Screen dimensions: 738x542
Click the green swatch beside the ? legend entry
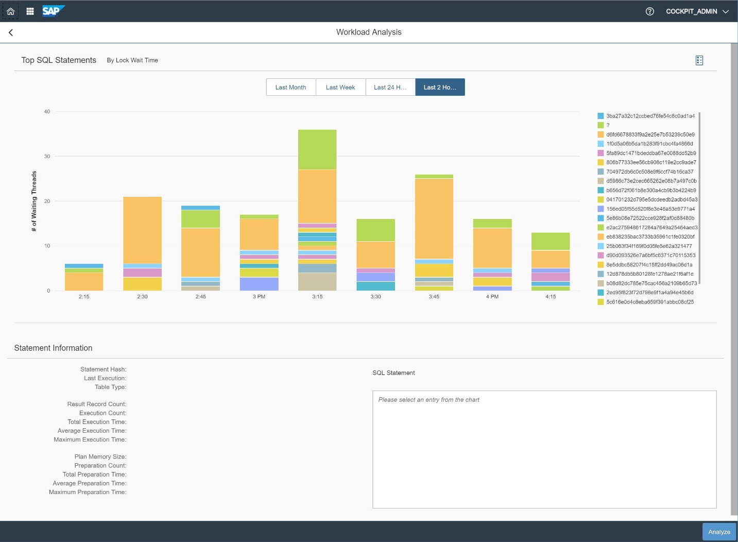(x=599, y=125)
